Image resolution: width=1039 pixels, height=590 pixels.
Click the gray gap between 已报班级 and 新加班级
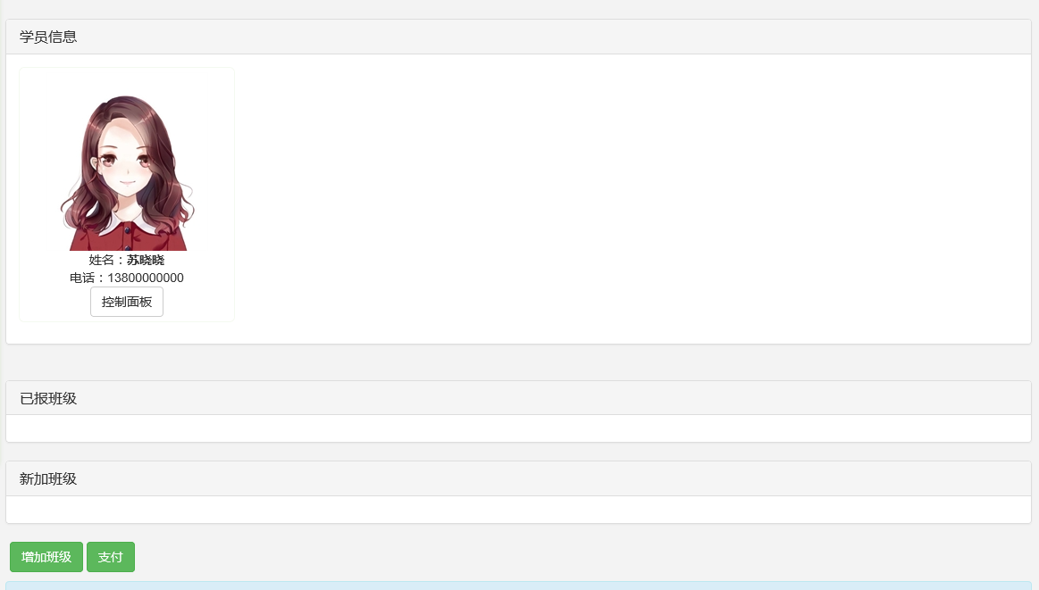click(518, 452)
